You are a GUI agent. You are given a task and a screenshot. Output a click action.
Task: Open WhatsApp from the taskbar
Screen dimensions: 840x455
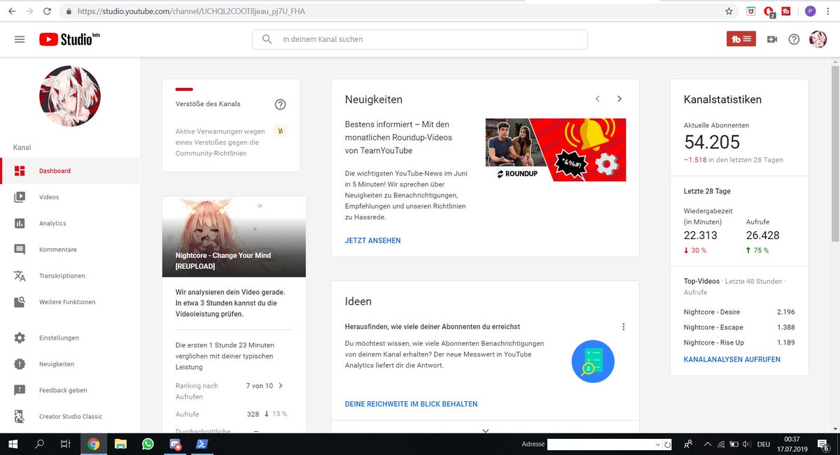pyautogui.click(x=148, y=444)
